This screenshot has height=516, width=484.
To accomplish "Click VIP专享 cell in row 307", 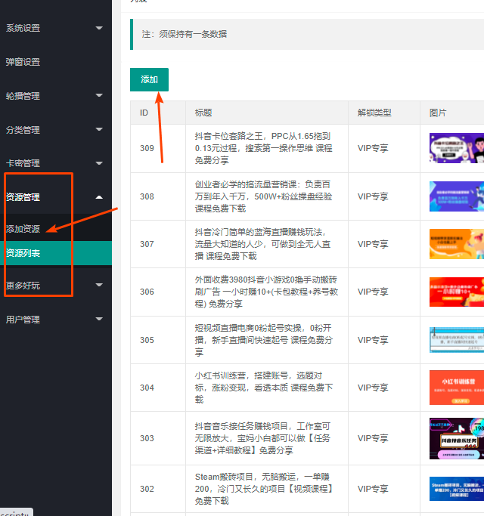I will [x=373, y=244].
